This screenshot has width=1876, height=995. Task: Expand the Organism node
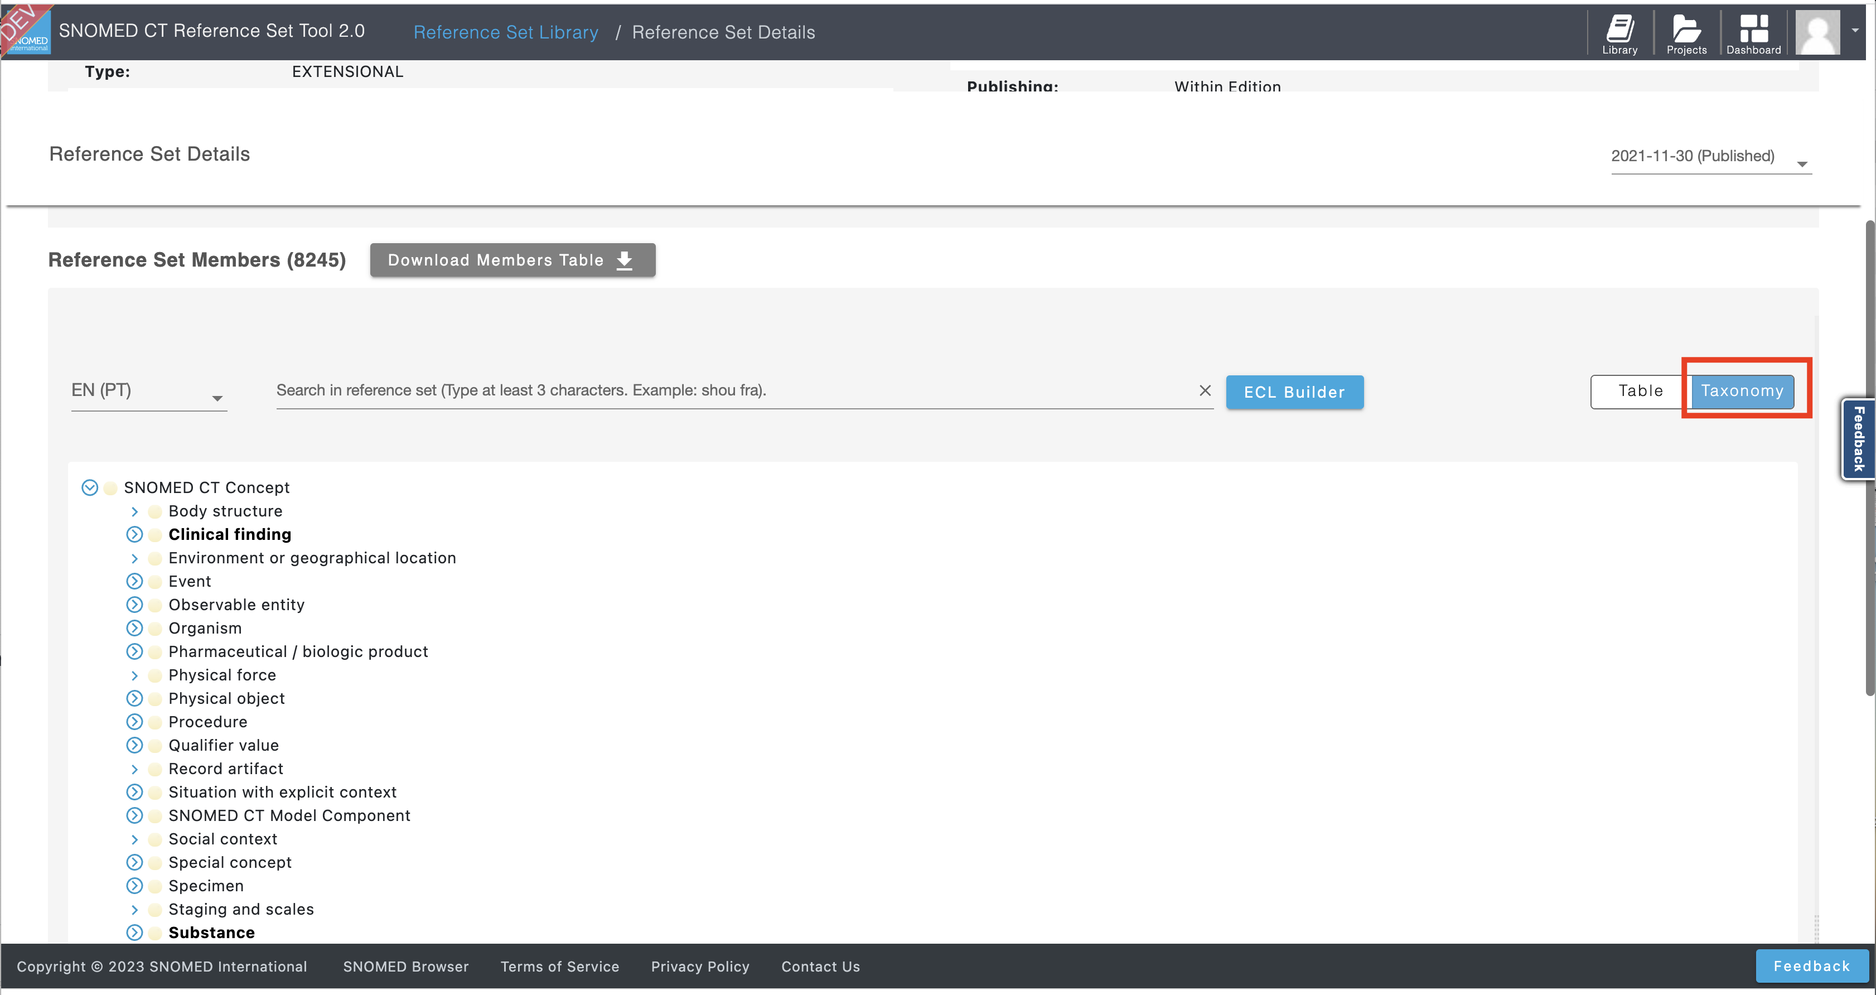pyautogui.click(x=135, y=628)
